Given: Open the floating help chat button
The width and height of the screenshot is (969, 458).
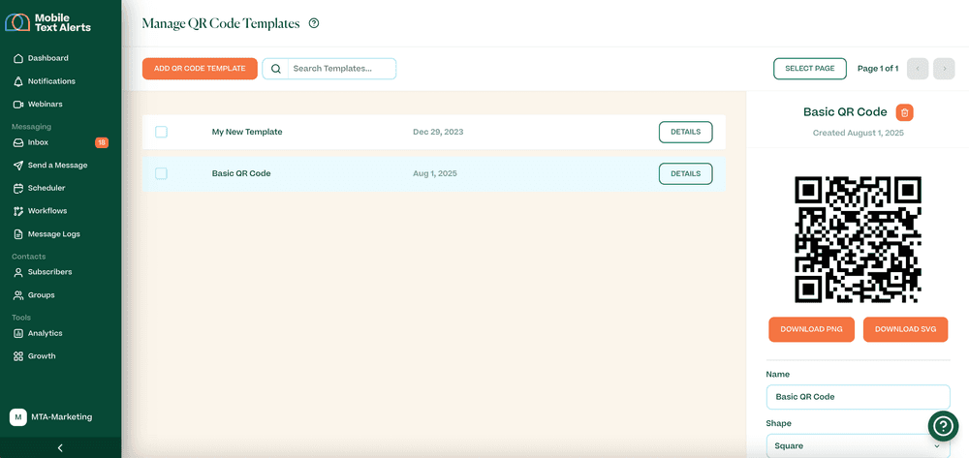Looking at the screenshot, I should [943, 425].
